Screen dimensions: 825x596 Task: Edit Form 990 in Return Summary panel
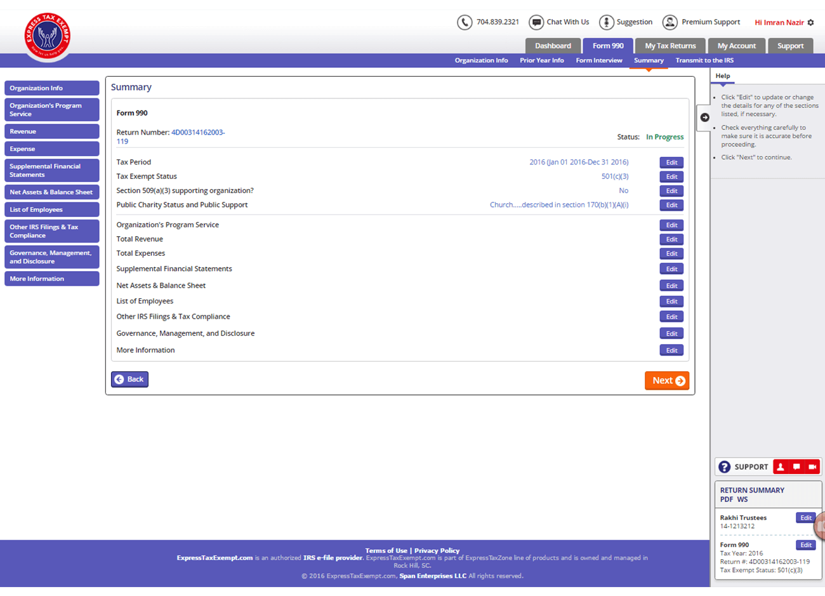[x=805, y=545]
